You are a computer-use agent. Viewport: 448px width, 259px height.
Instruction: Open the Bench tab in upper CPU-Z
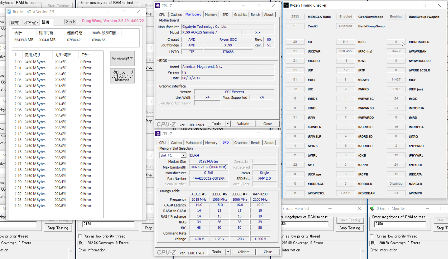255,15
